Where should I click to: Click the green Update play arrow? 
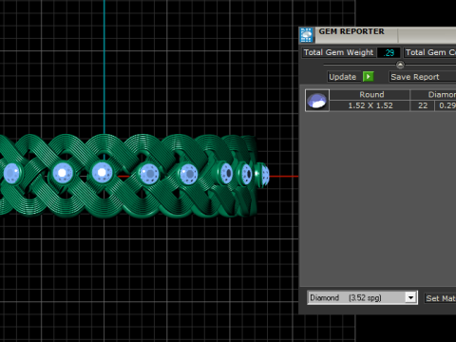tap(368, 77)
